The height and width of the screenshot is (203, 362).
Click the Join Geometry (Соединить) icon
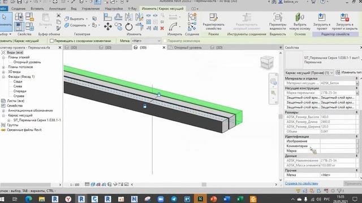pos(67,25)
